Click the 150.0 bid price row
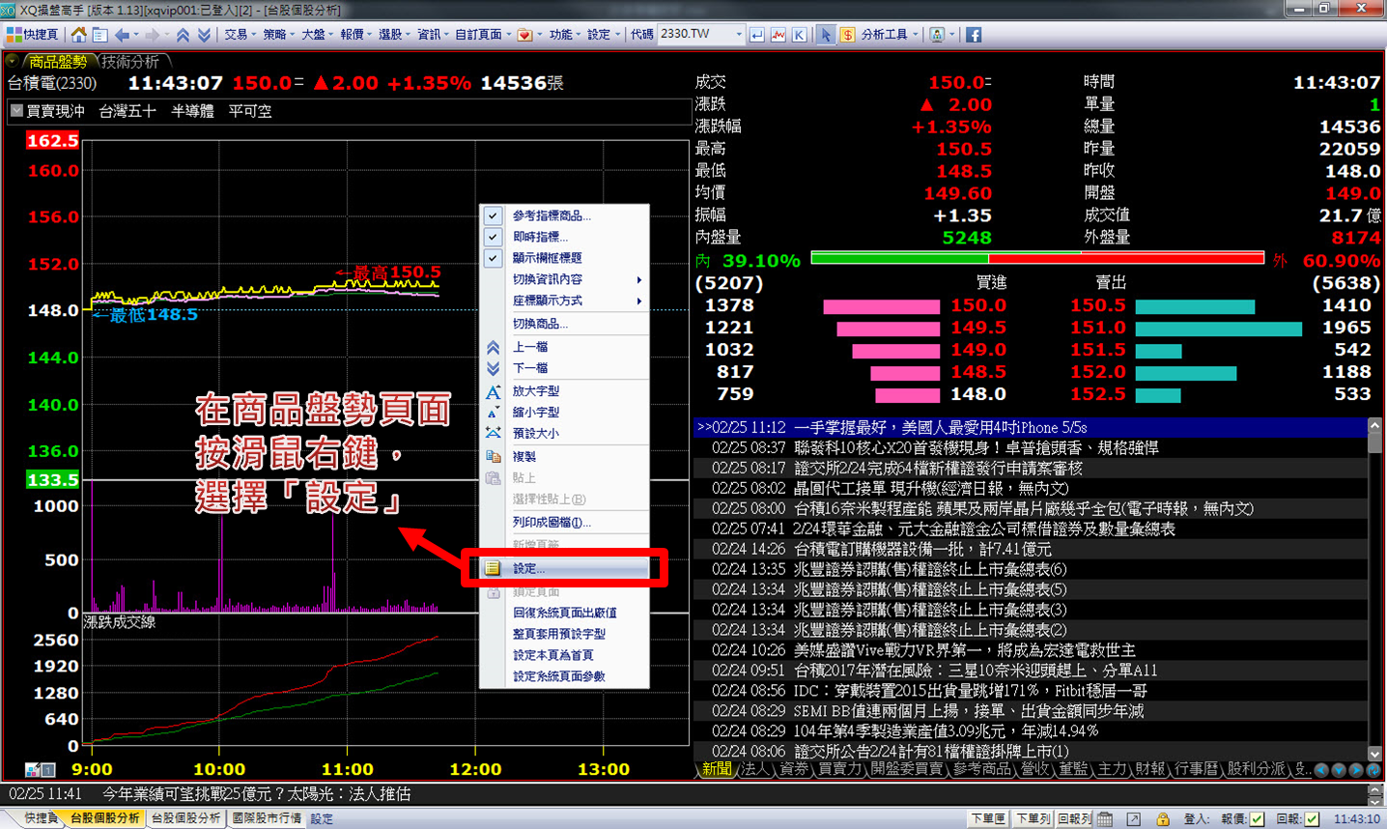1387x829 pixels. 977,305
